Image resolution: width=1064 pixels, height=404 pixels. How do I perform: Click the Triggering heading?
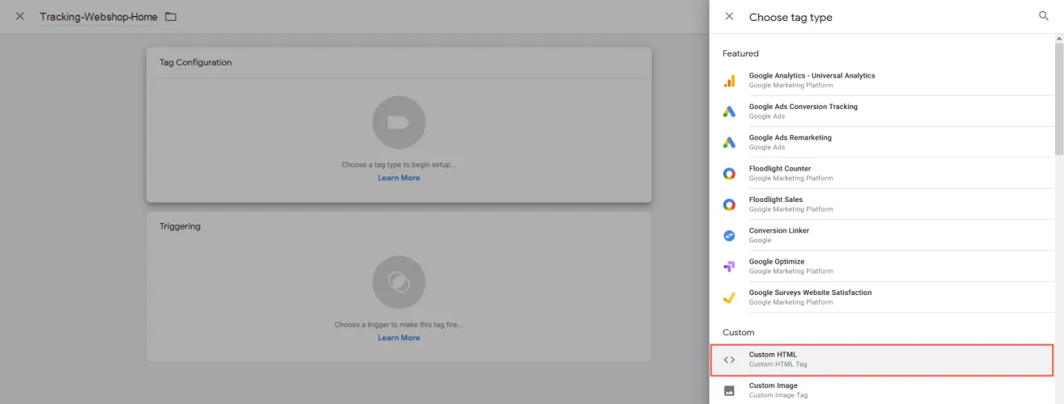[x=180, y=226]
